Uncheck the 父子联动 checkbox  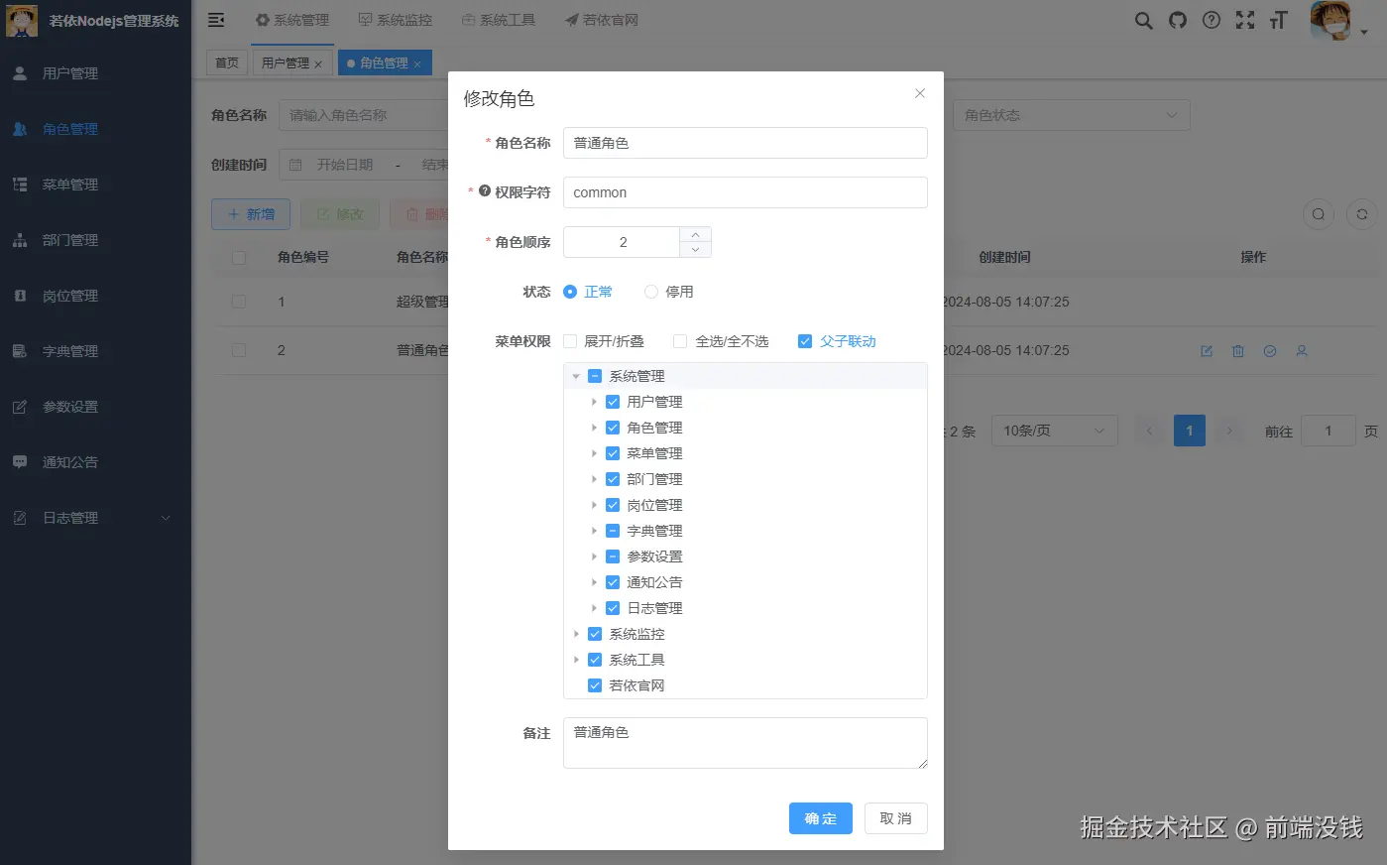click(805, 341)
